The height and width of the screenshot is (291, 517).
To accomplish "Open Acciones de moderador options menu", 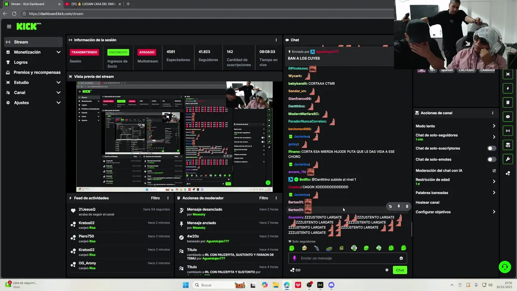I will coord(276,198).
